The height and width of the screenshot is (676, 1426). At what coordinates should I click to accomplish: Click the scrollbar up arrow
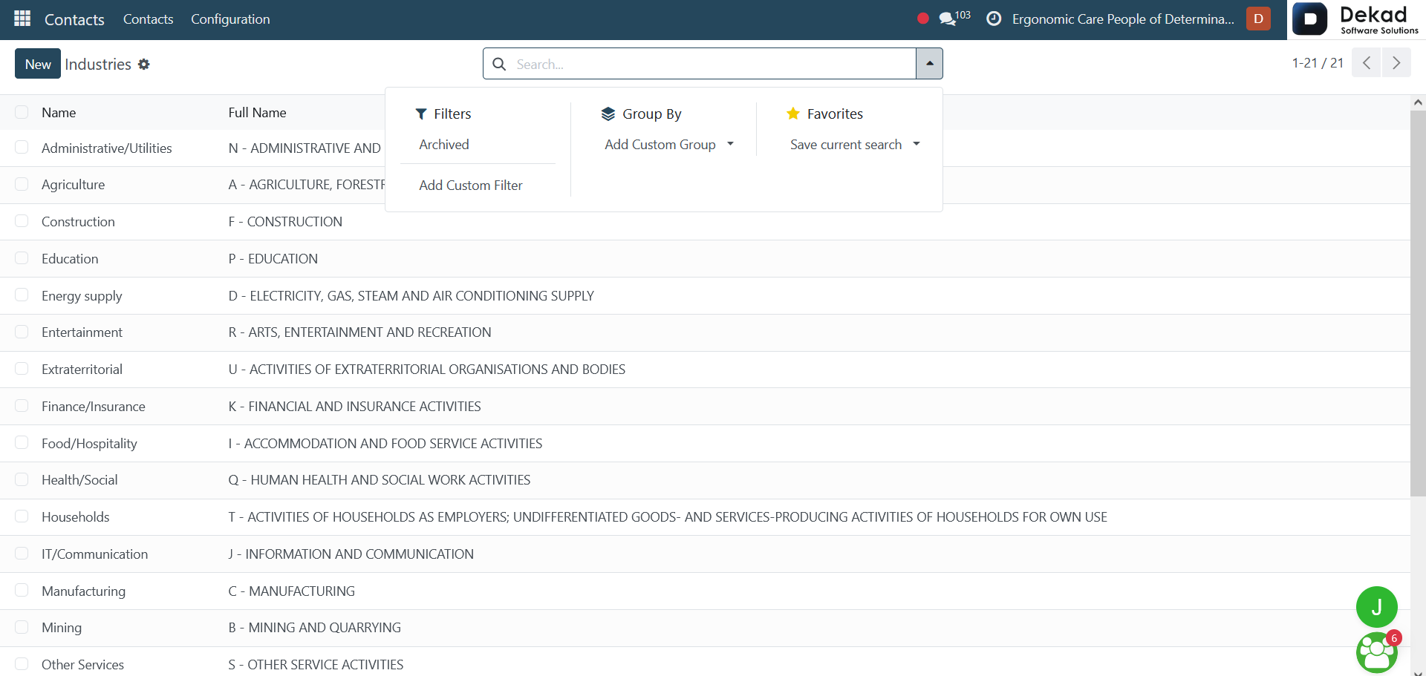click(x=1418, y=102)
